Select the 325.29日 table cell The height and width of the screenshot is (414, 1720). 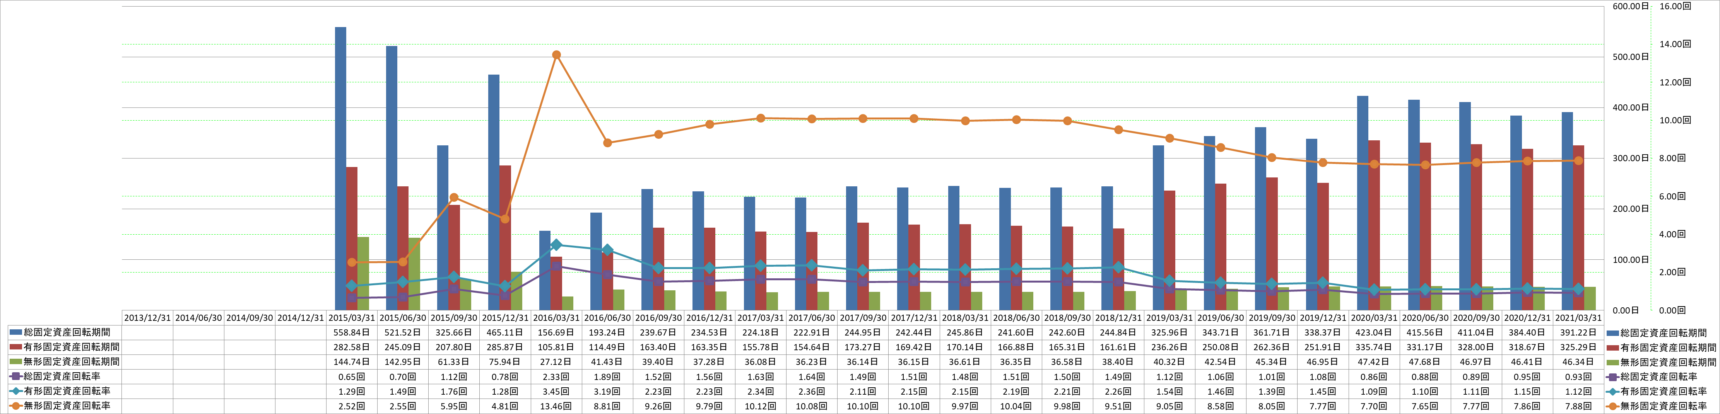1578,348
